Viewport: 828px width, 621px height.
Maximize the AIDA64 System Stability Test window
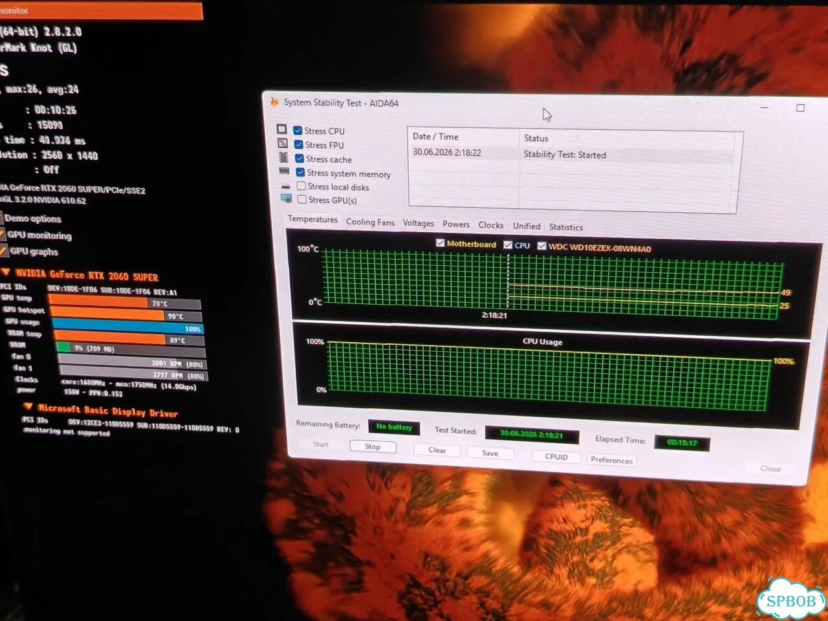(800, 108)
